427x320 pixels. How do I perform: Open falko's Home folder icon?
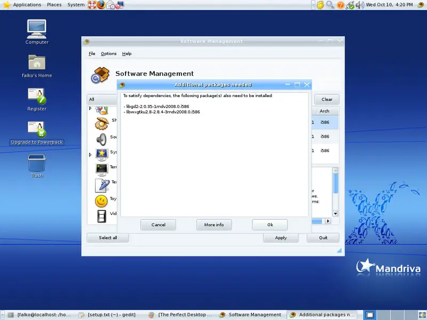tap(37, 66)
